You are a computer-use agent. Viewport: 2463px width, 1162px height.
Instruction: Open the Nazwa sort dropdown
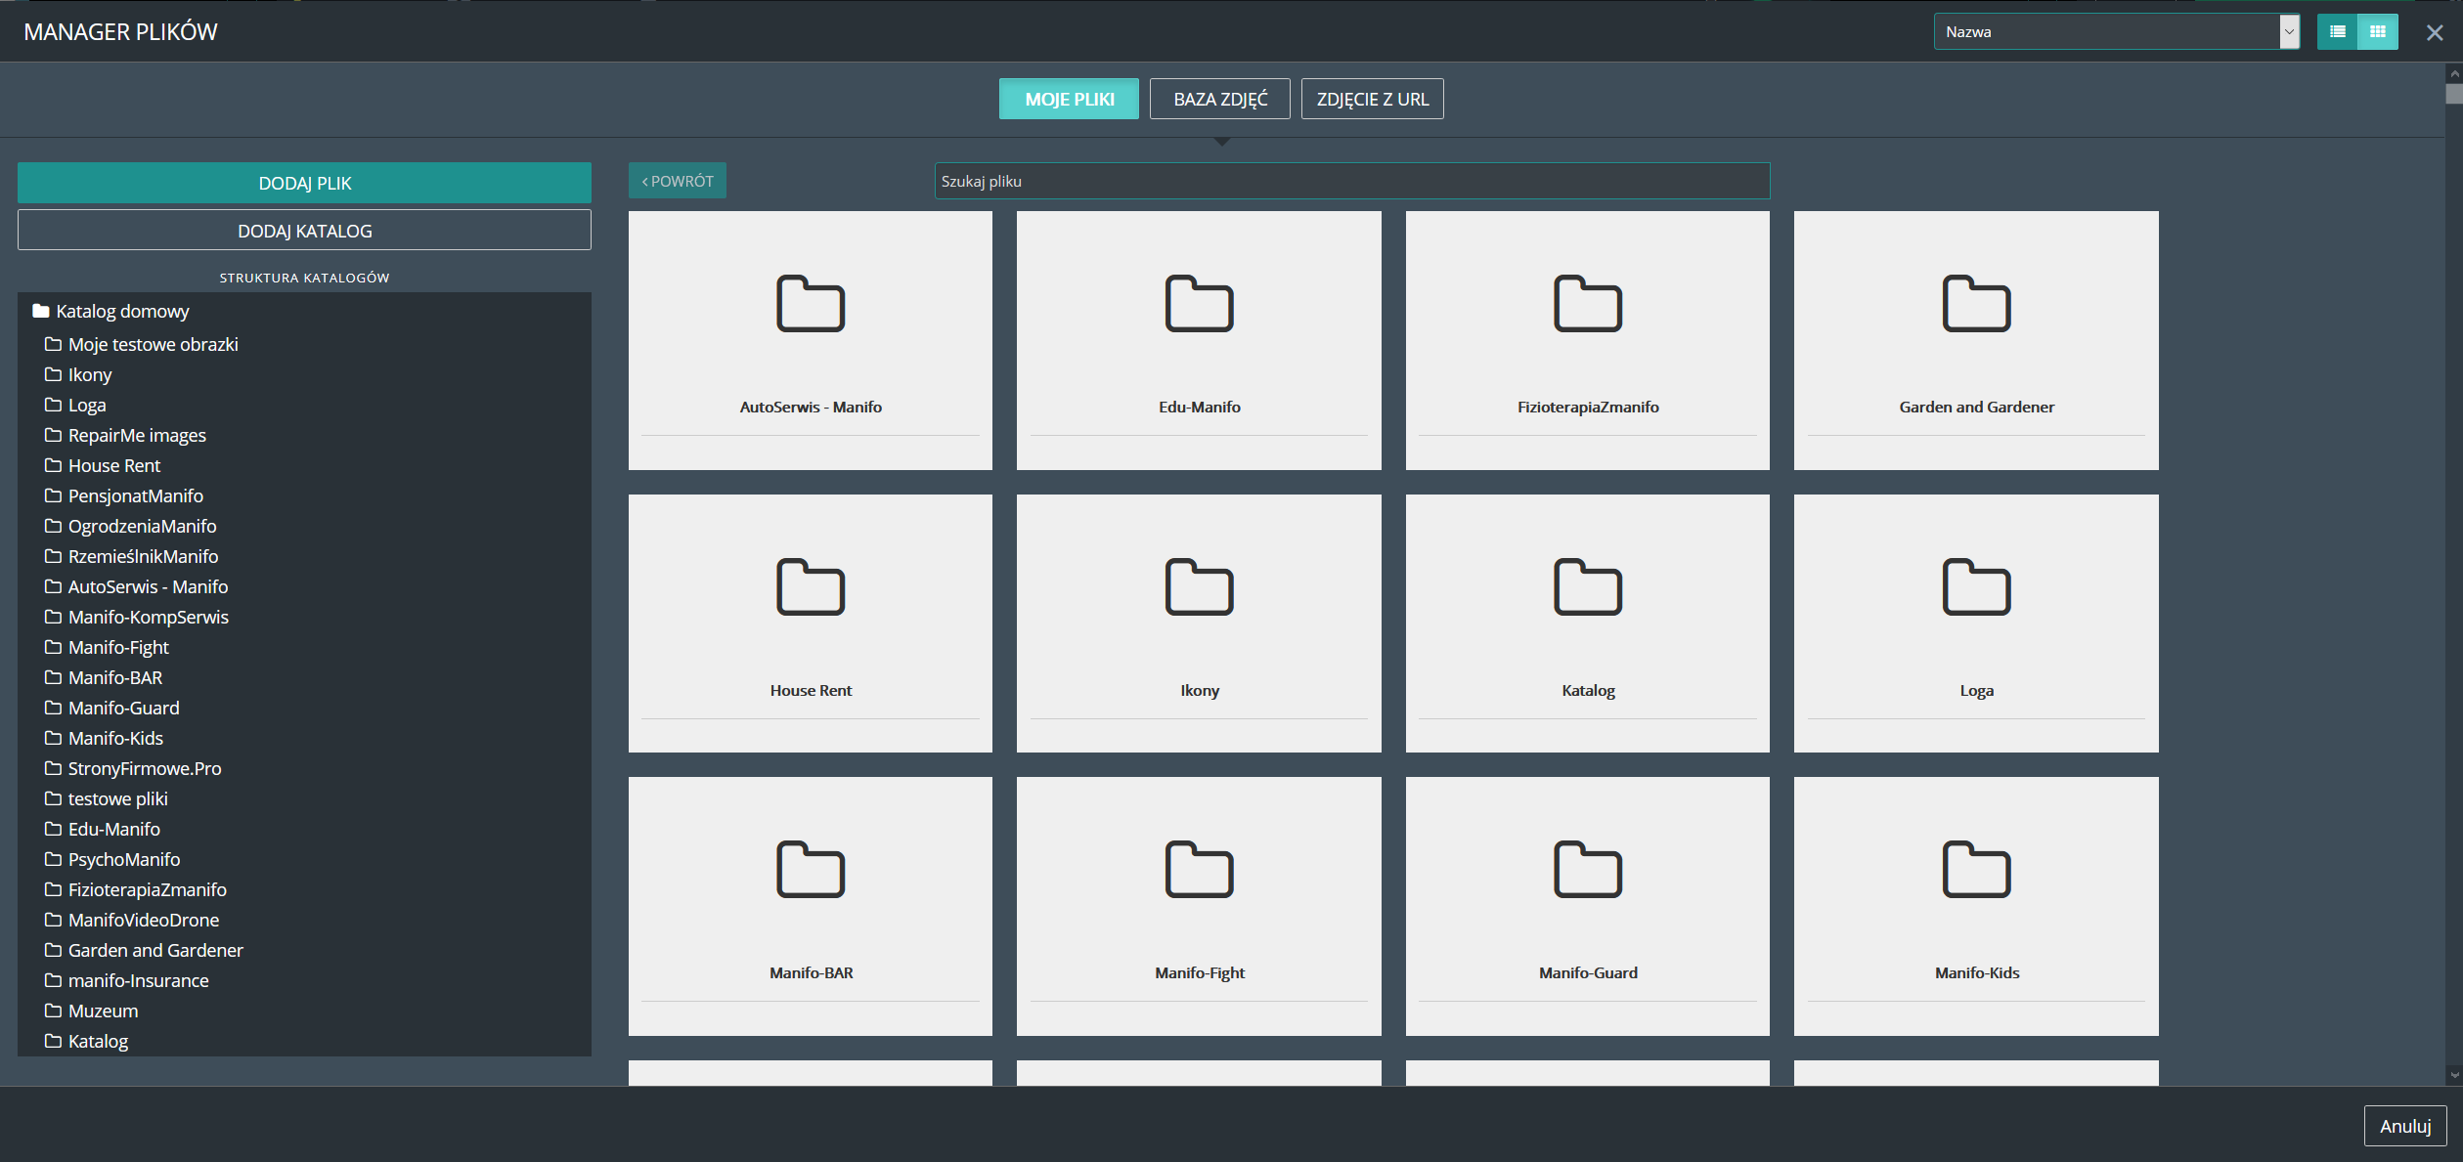(x=2116, y=32)
